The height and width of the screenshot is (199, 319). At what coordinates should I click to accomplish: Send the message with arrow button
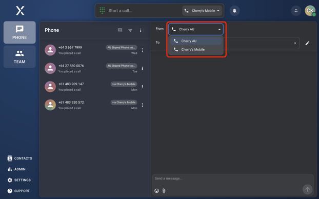click(x=307, y=189)
